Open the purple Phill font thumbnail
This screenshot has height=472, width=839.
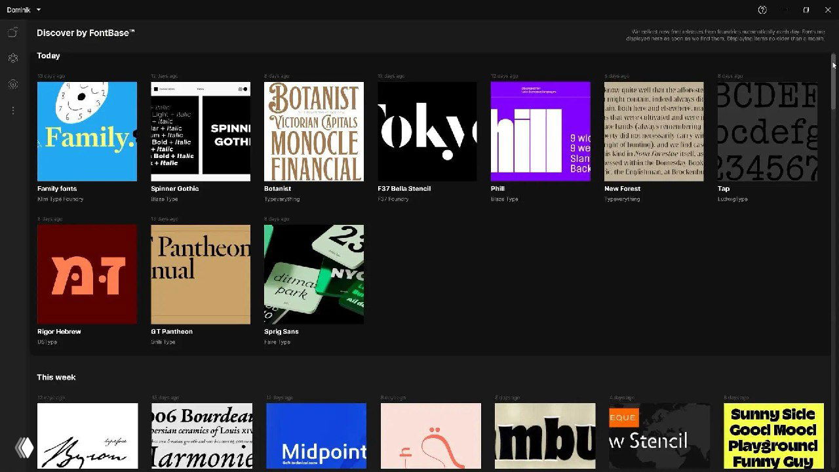(541, 131)
